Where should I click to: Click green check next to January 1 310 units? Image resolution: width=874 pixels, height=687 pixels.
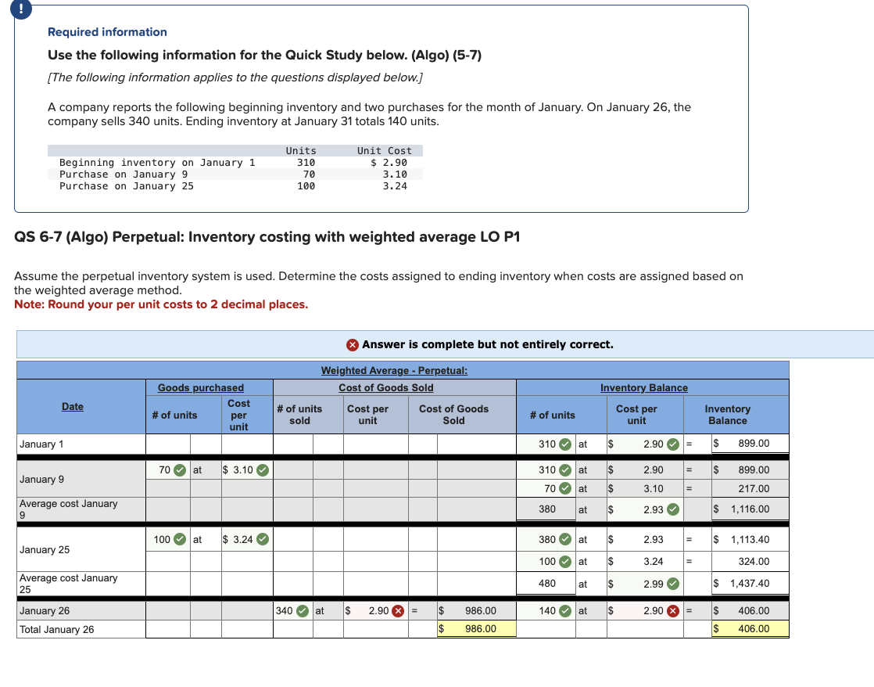pyautogui.click(x=565, y=444)
